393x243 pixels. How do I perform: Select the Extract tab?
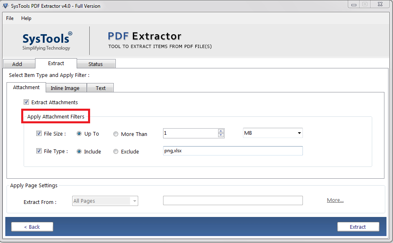(56, 63)
